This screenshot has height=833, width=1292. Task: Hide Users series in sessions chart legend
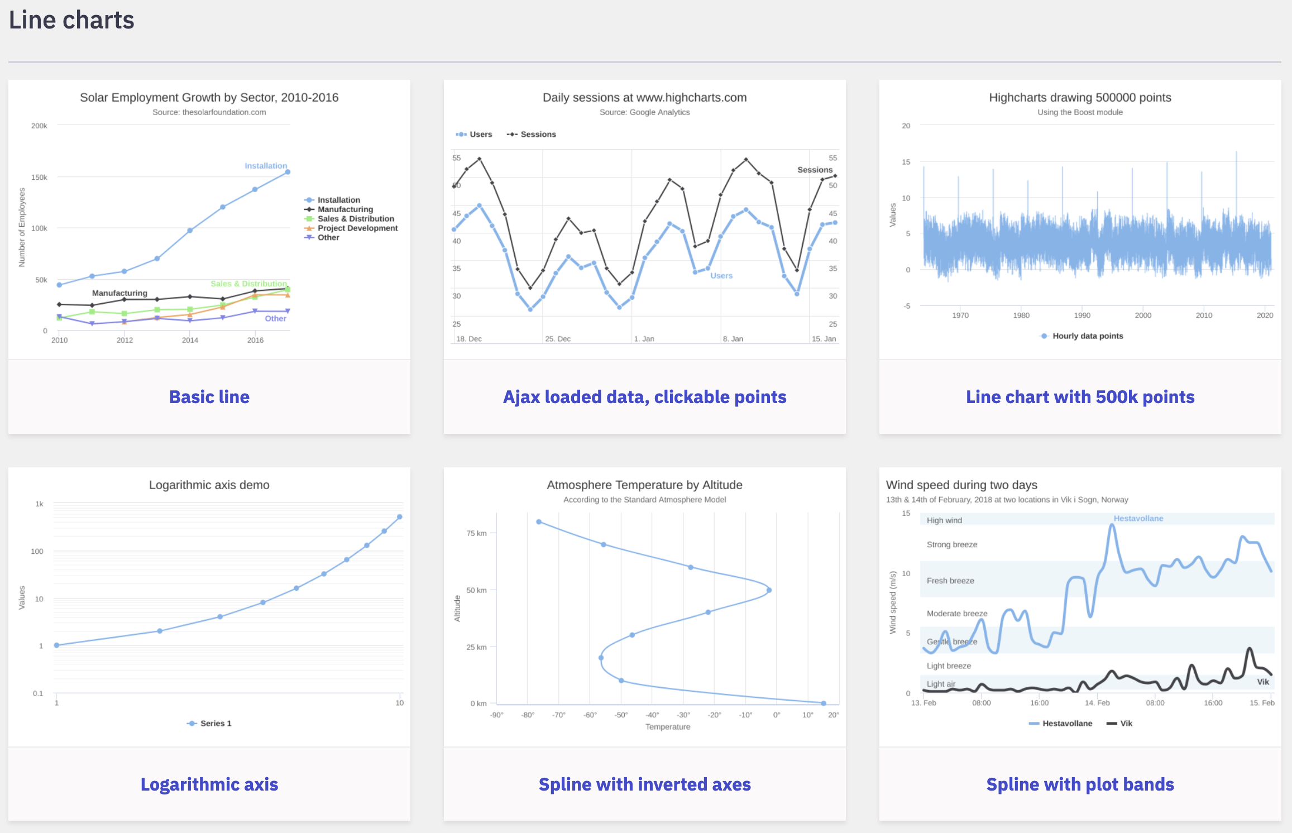click(x=480, y=135)
